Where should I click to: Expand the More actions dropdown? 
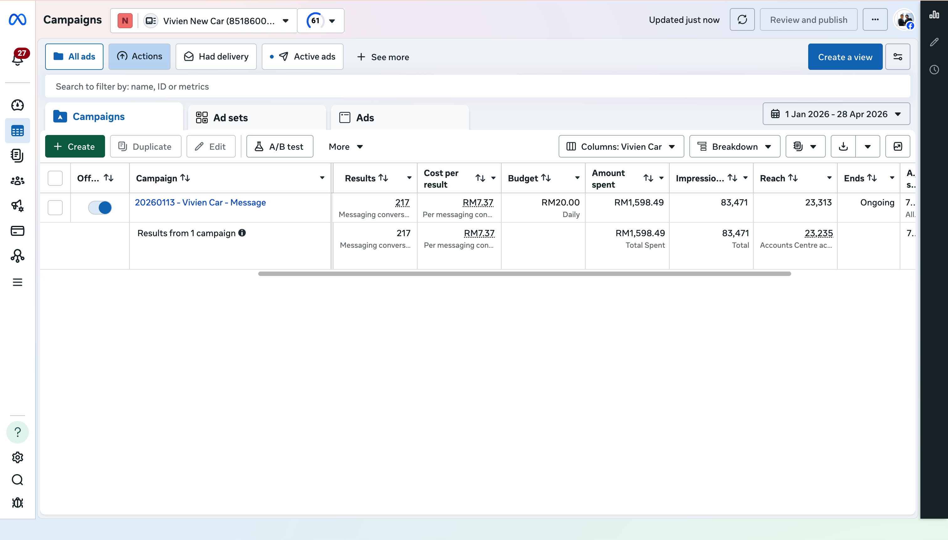(345, 147)
